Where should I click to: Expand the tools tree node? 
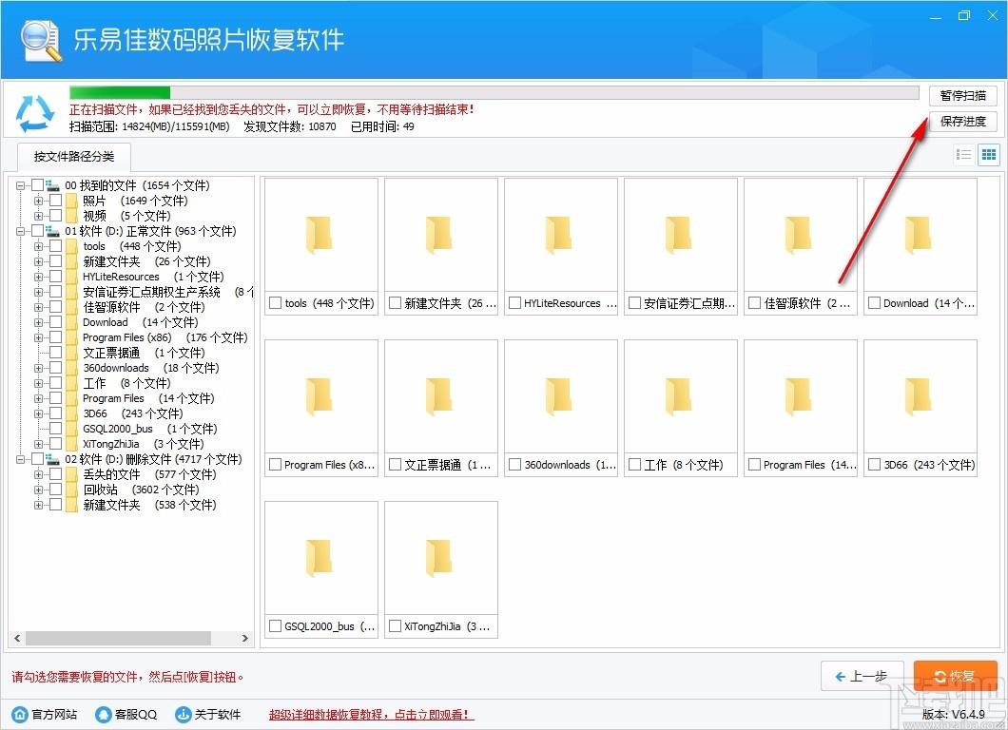pos(39,247)
